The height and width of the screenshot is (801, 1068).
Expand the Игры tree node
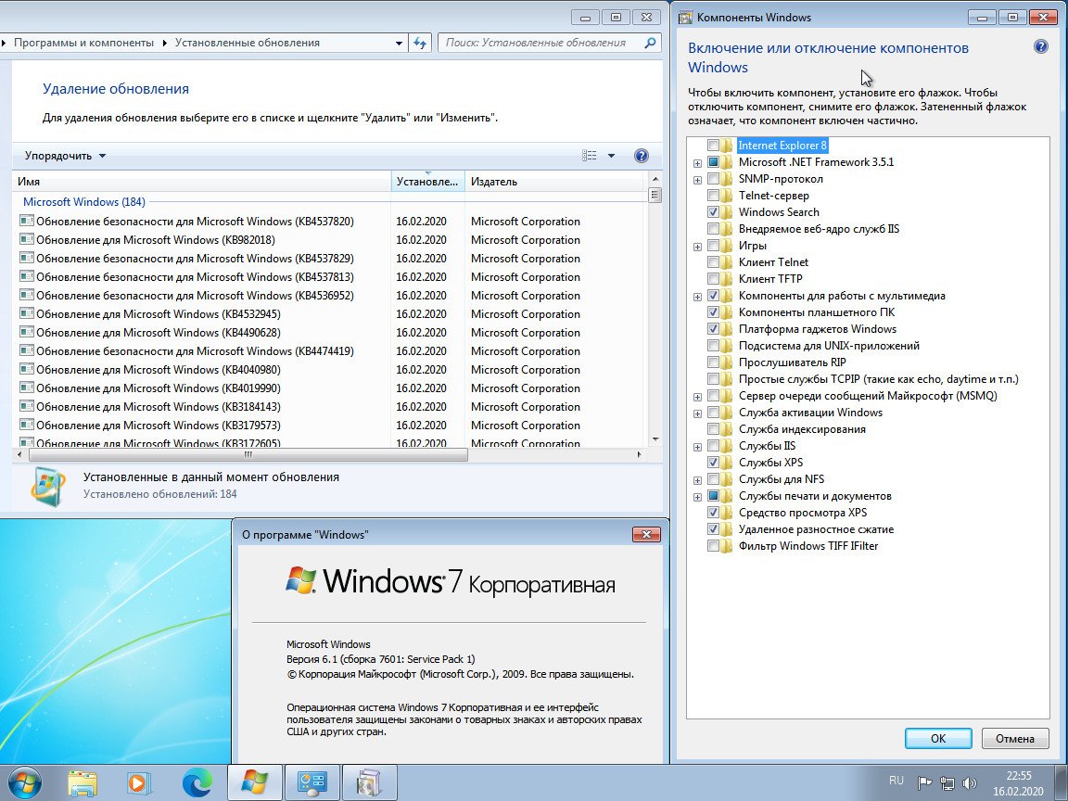697,247
